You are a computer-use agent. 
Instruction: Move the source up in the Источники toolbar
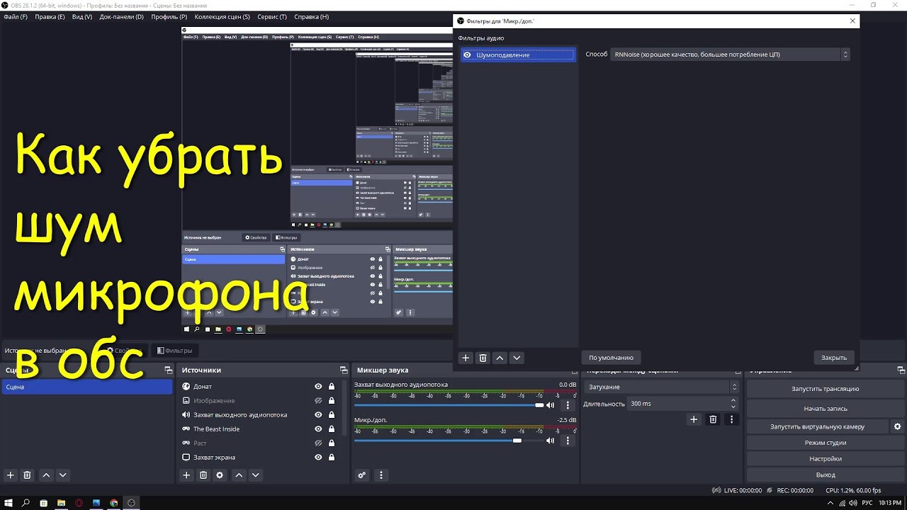coord(239,475)
